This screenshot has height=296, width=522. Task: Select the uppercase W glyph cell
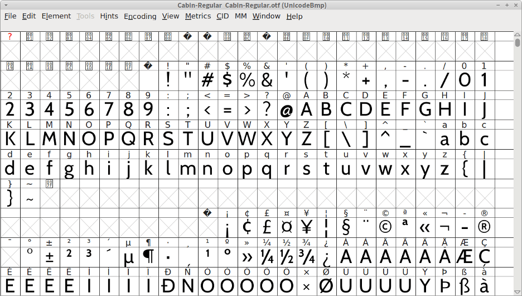[247, 139]
